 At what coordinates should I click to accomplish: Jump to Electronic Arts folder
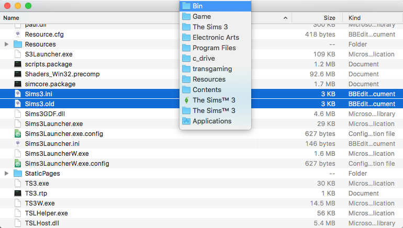(215, 38)
